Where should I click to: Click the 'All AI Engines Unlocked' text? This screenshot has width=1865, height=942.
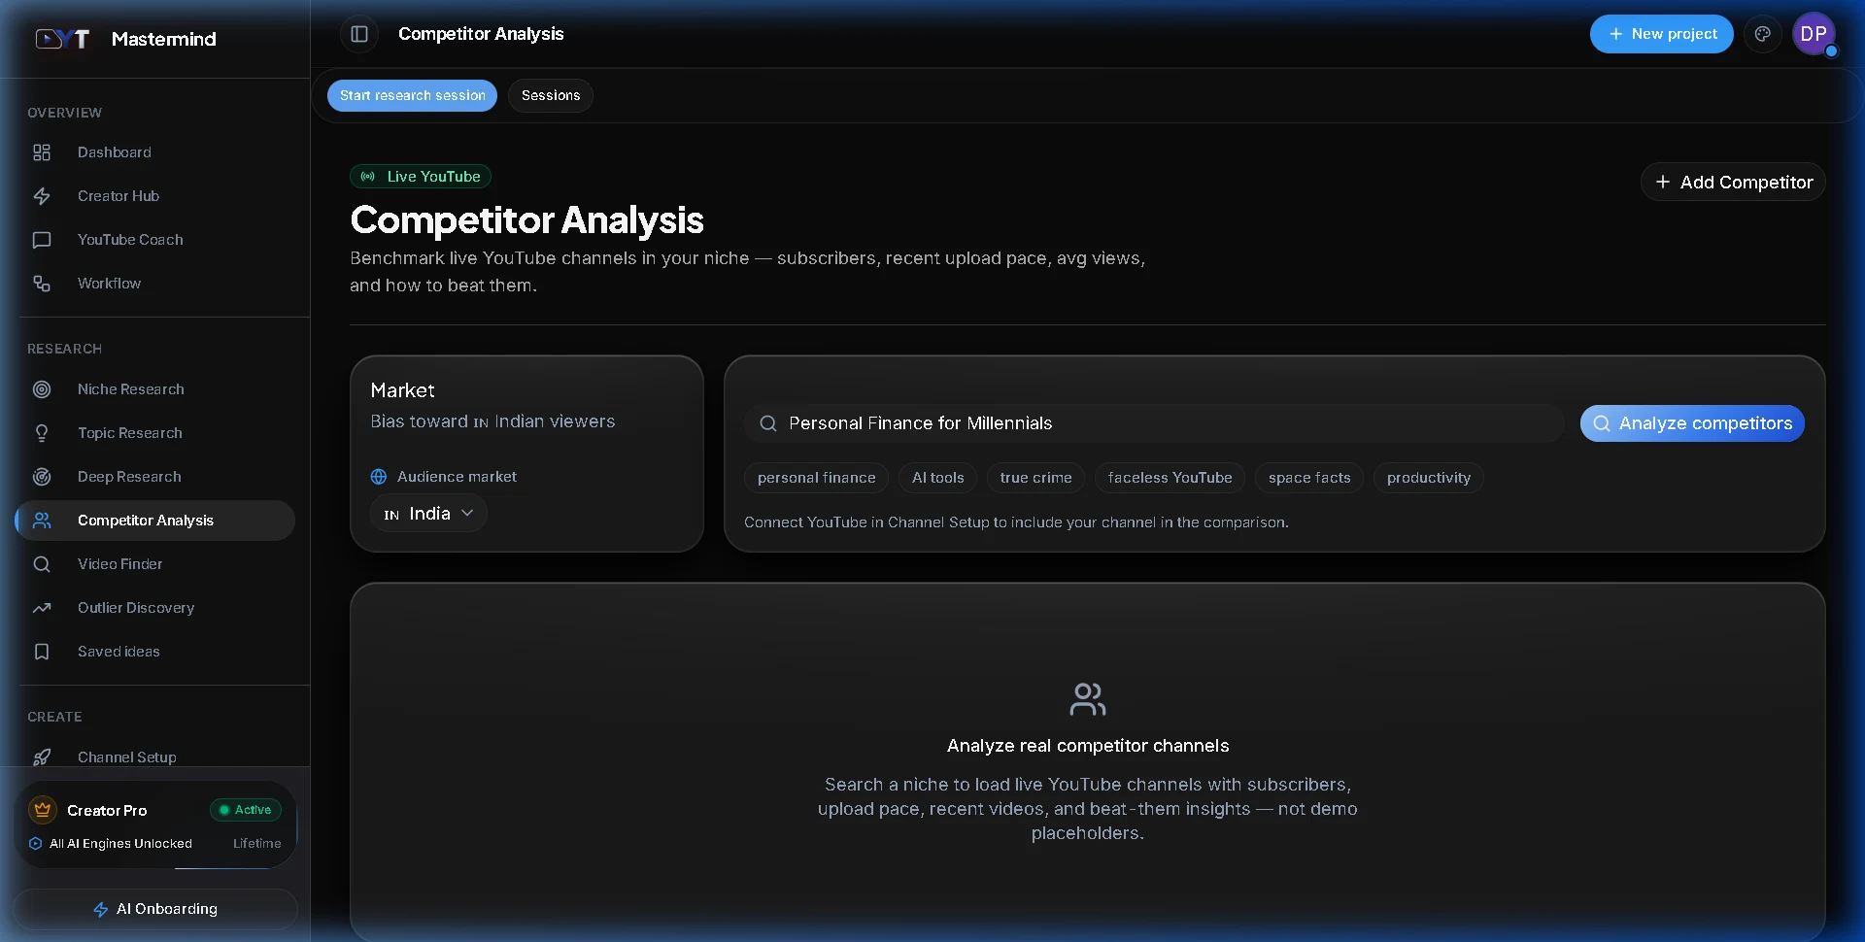pos(120,844)
